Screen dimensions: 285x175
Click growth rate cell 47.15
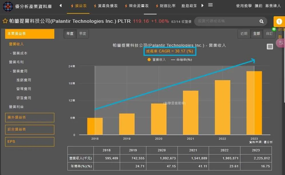click(x=162, y=166)
